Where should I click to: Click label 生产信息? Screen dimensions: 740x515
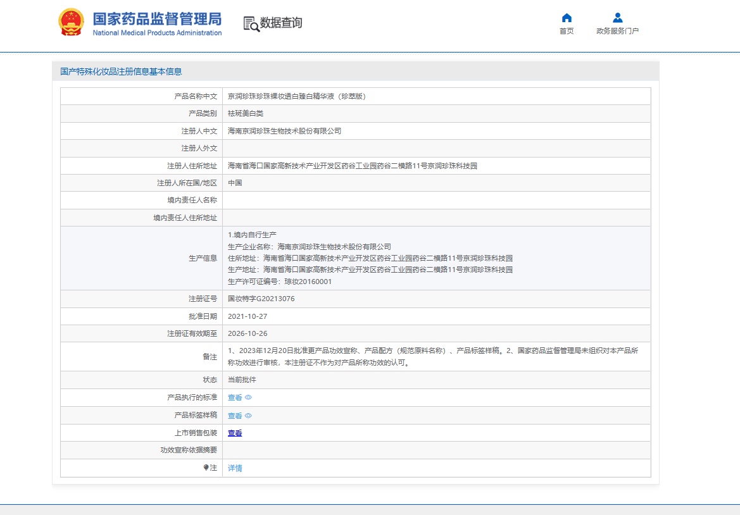click(x=203, y=258)
